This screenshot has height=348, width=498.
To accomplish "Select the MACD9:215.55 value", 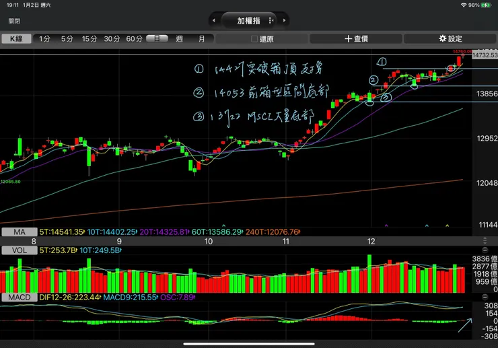I will click(x=130, y=298).
